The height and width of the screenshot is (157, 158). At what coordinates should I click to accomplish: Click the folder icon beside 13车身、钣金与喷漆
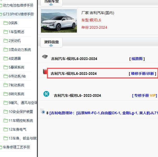(6, 138)
